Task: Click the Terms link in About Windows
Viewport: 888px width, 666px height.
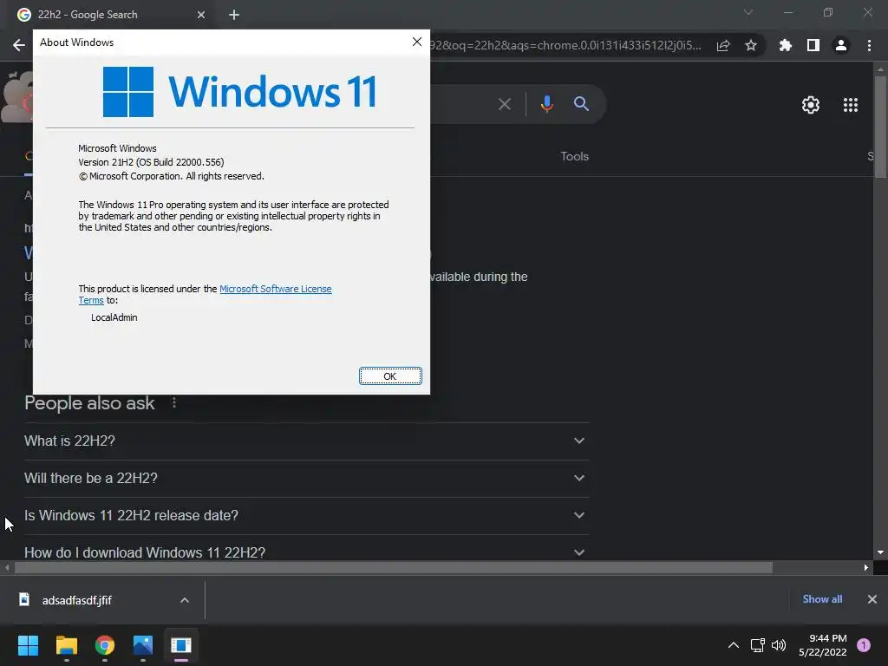Action: (x=90, y=301)
